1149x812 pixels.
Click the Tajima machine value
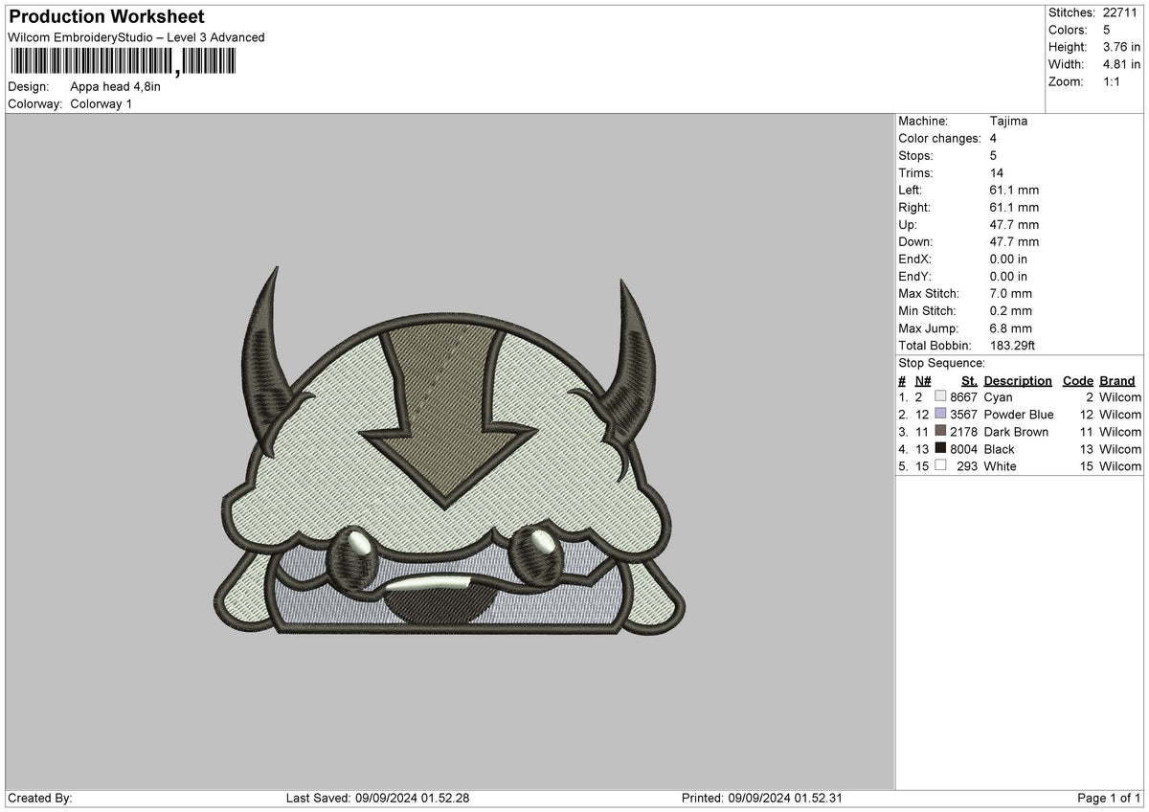click(x=1009, y=121)
